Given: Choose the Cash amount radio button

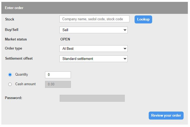Looking at the screenshot, I should point(10,84).
